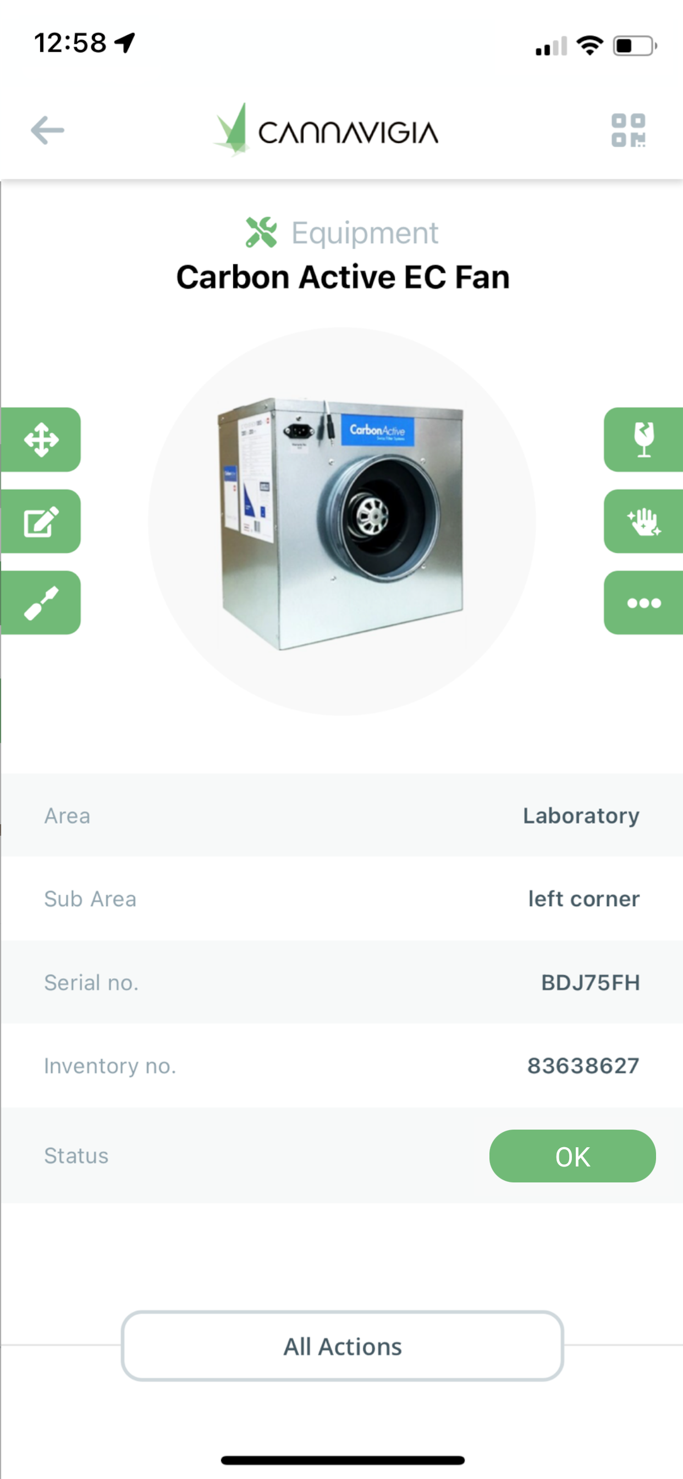
Task: Tap the Status label row
Action: click(x=341, y=1155)
